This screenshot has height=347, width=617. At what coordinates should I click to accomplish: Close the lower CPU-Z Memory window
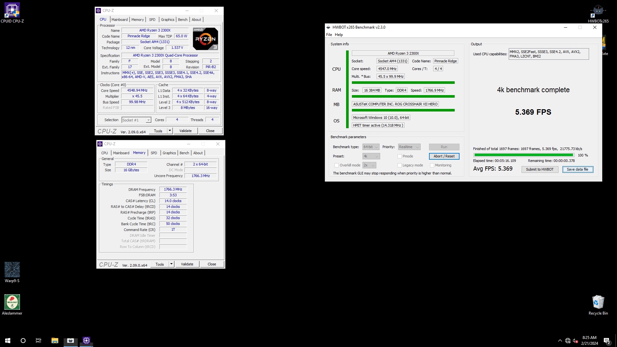tap(218, 144)
